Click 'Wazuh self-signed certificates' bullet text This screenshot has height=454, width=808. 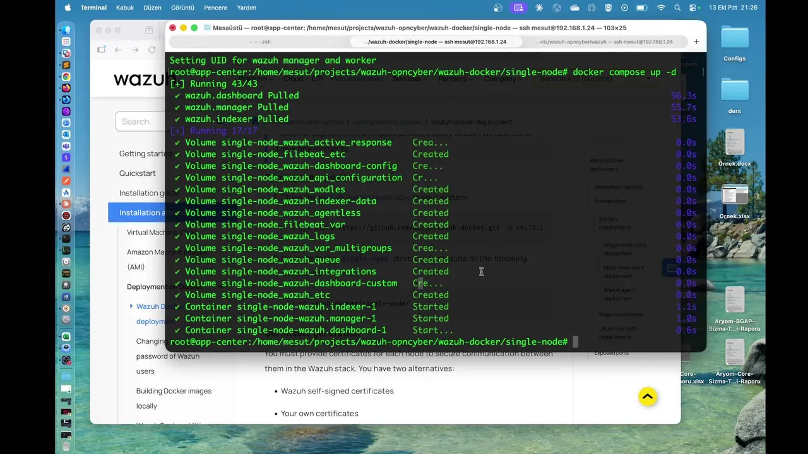[x=337, y=391]
